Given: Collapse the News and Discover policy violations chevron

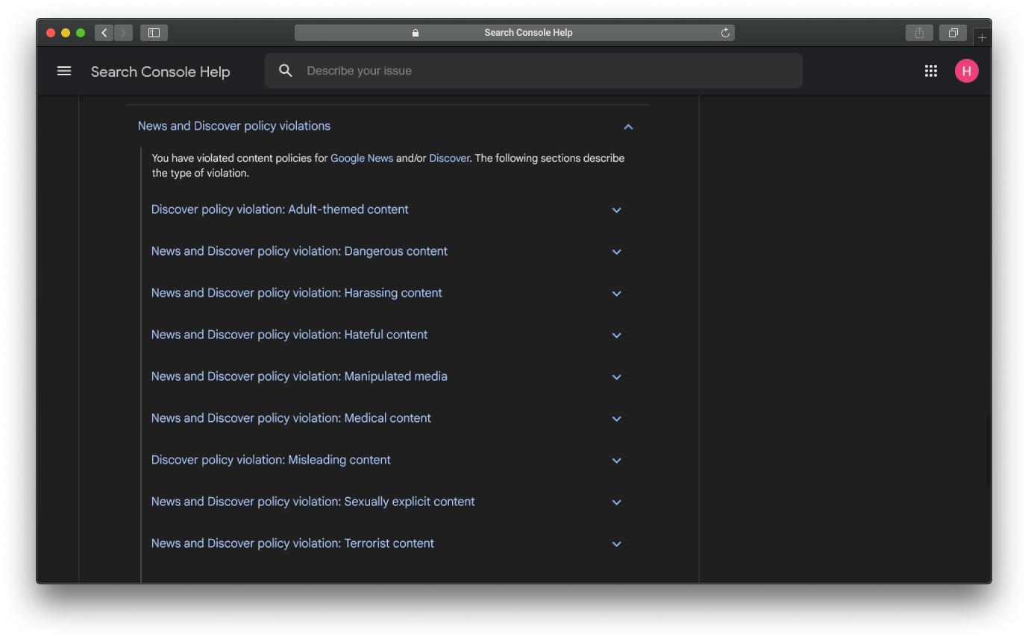Looking at the screenshot, I should pos(628,127).
